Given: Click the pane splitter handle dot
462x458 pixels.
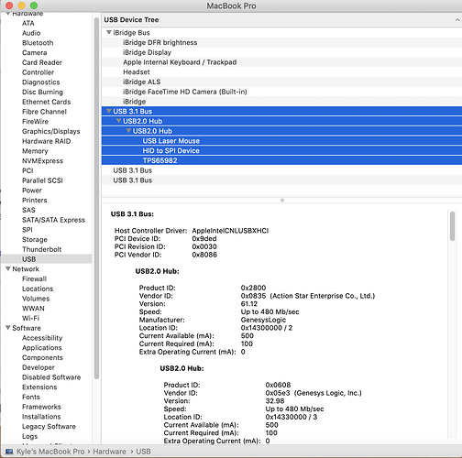Looking at the screenshot, I should (282, 201).
